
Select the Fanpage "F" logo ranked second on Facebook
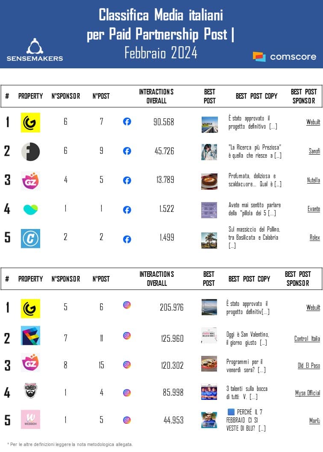coord(30,152)
